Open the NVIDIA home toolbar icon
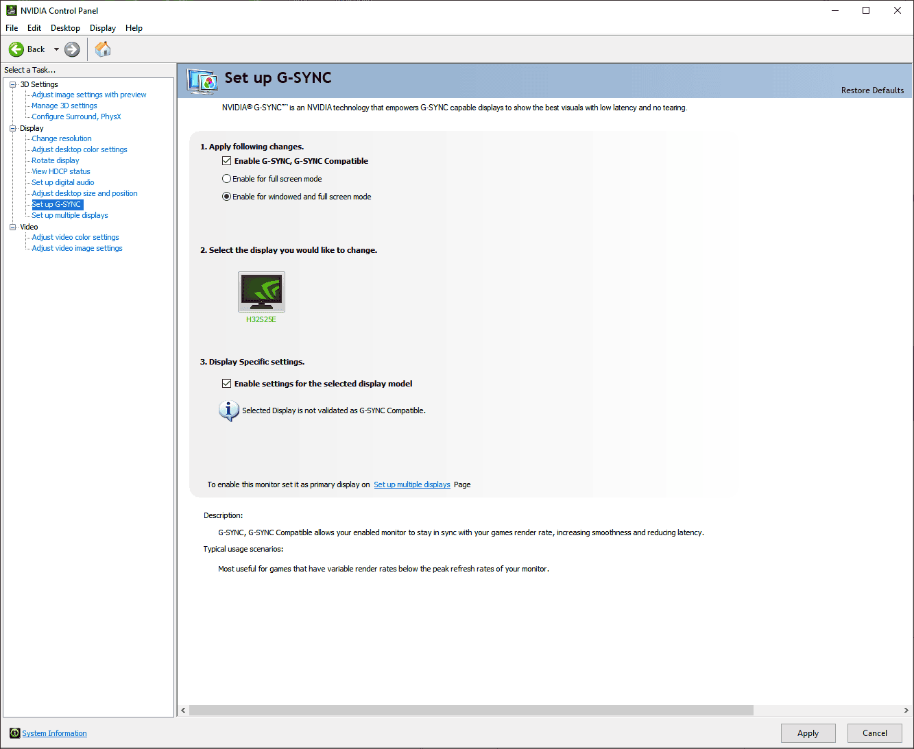This screenshot has width=914, height=749. click(102, 49)
